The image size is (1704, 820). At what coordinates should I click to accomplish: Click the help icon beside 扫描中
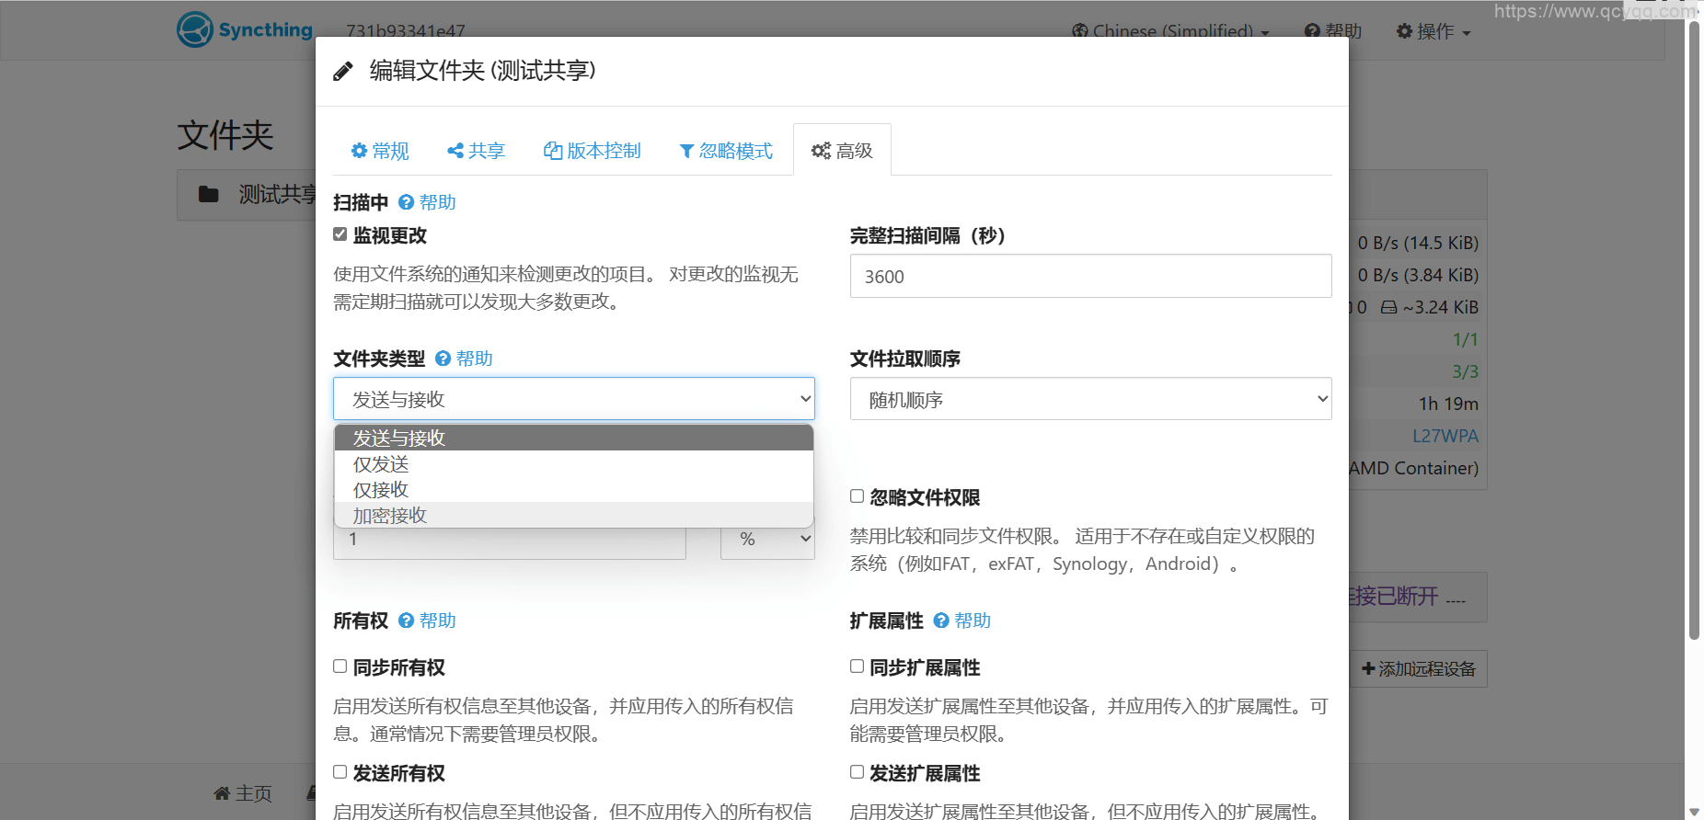coord(406,202)
